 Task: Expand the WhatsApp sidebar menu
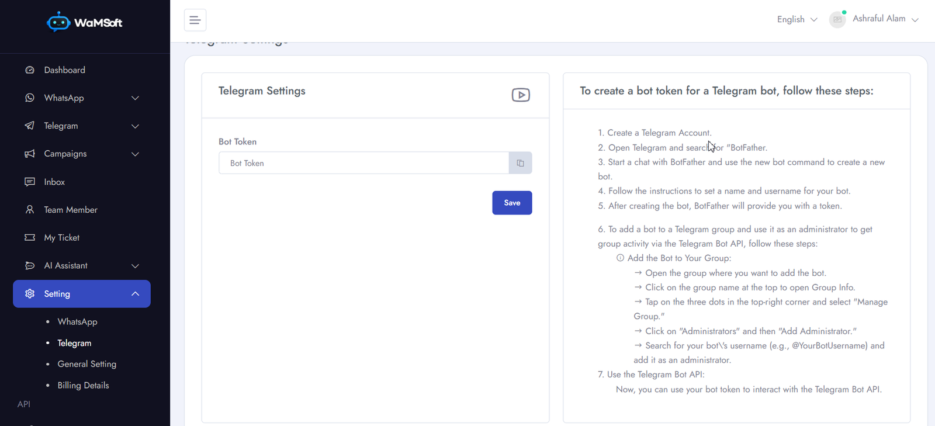tap(82, 98)
